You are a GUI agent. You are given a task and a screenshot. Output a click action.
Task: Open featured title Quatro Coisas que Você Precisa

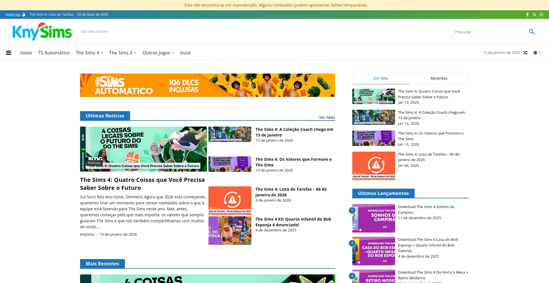pyautogui.click(x=142, y=184)
